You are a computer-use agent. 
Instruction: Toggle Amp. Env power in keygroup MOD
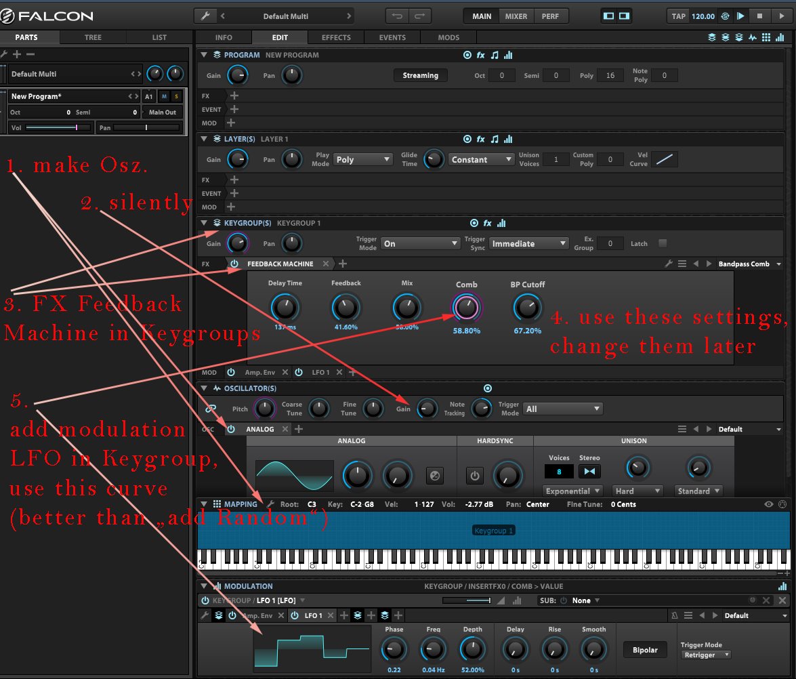coord(231,372)
